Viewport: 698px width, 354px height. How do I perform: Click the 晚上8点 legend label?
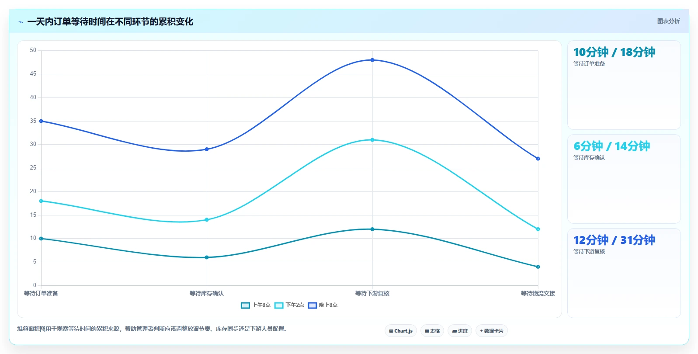(328, 305)
